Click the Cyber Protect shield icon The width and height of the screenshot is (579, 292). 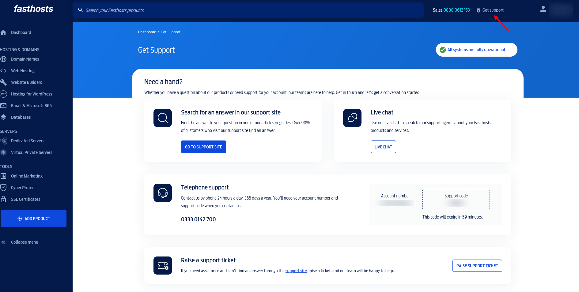[3, 188]
